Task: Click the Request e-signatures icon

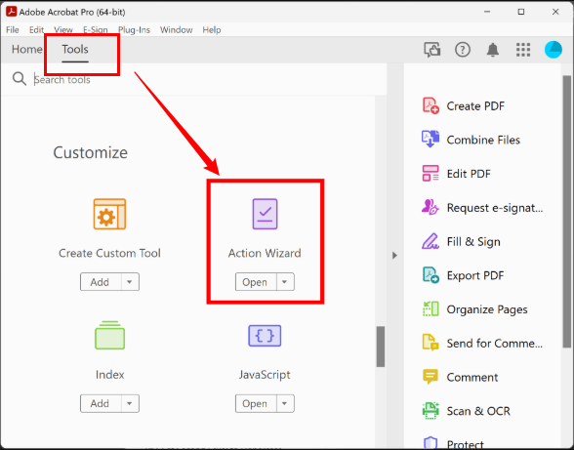Action: 430,207
